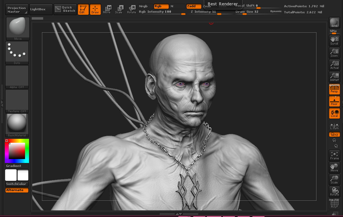Toggle Persp perspective view
Image resolution: width=343 pixels, height=217 pixels.
[x=335, y=89]
